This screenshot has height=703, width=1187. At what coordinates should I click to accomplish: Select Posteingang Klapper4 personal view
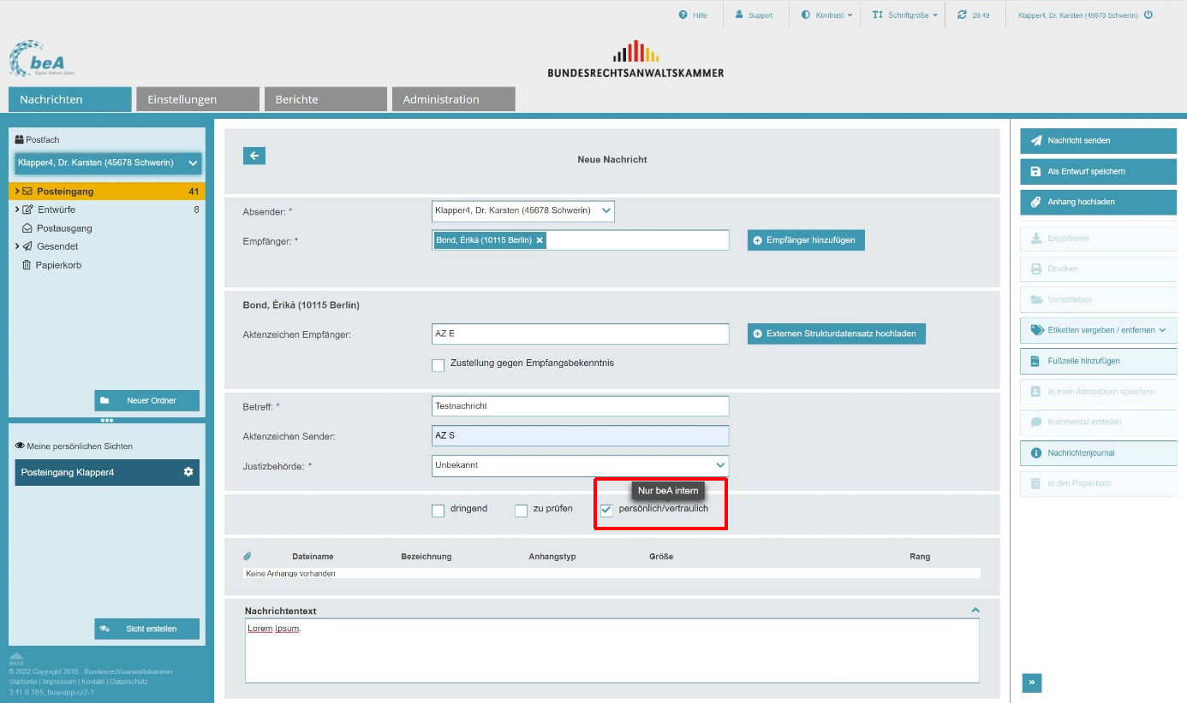coord(107,472)
